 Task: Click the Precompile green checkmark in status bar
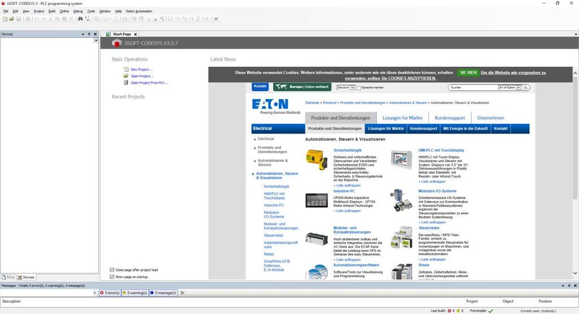(x=491, y=311)
